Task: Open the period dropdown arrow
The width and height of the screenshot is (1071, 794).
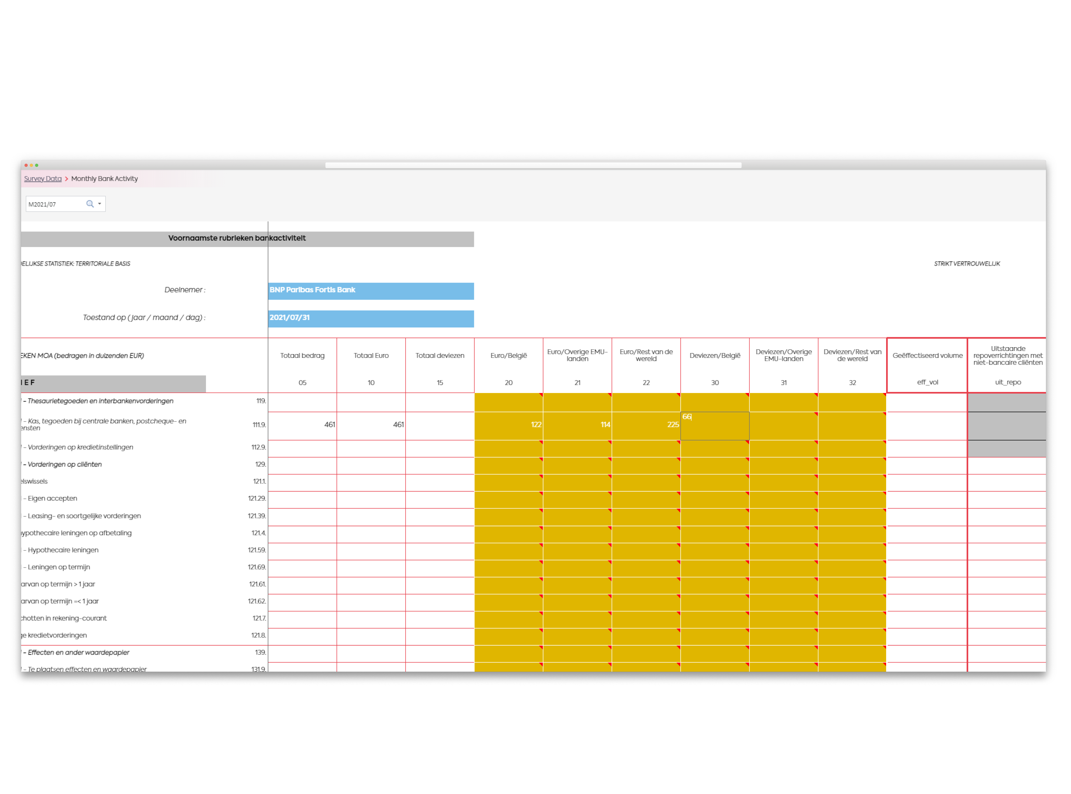Action: click(99, 204)
